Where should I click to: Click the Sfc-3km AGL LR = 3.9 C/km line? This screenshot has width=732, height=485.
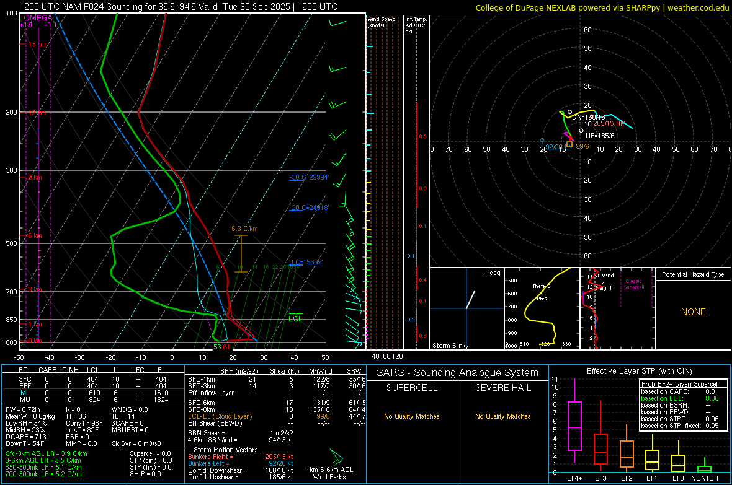[47, 453]
